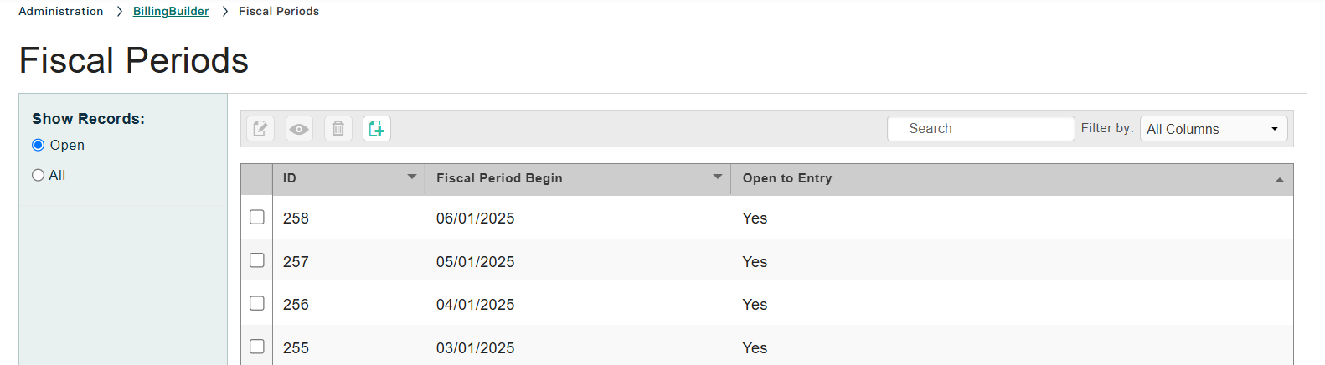Mark the checkbox for row 255

tap(257, 347)
